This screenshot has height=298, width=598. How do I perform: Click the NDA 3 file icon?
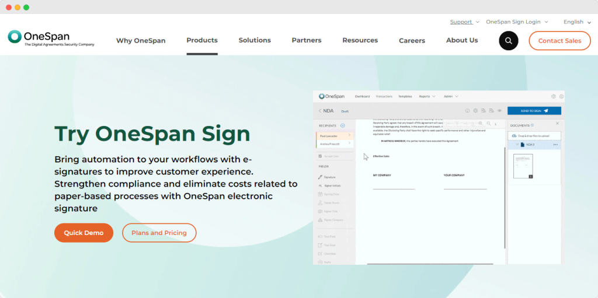tap(523, 145)
